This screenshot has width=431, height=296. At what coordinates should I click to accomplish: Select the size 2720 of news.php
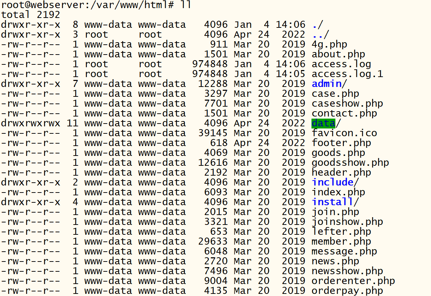click(216, 261)
